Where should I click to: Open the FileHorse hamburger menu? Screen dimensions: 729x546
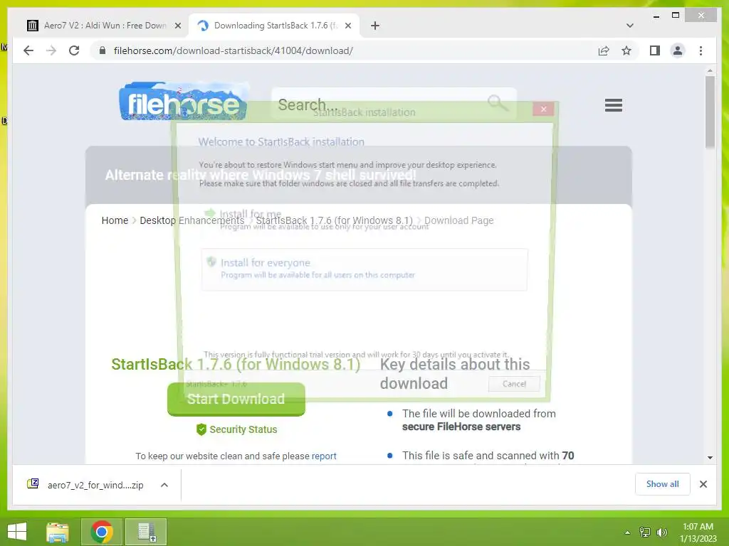[x=613, y=105]
